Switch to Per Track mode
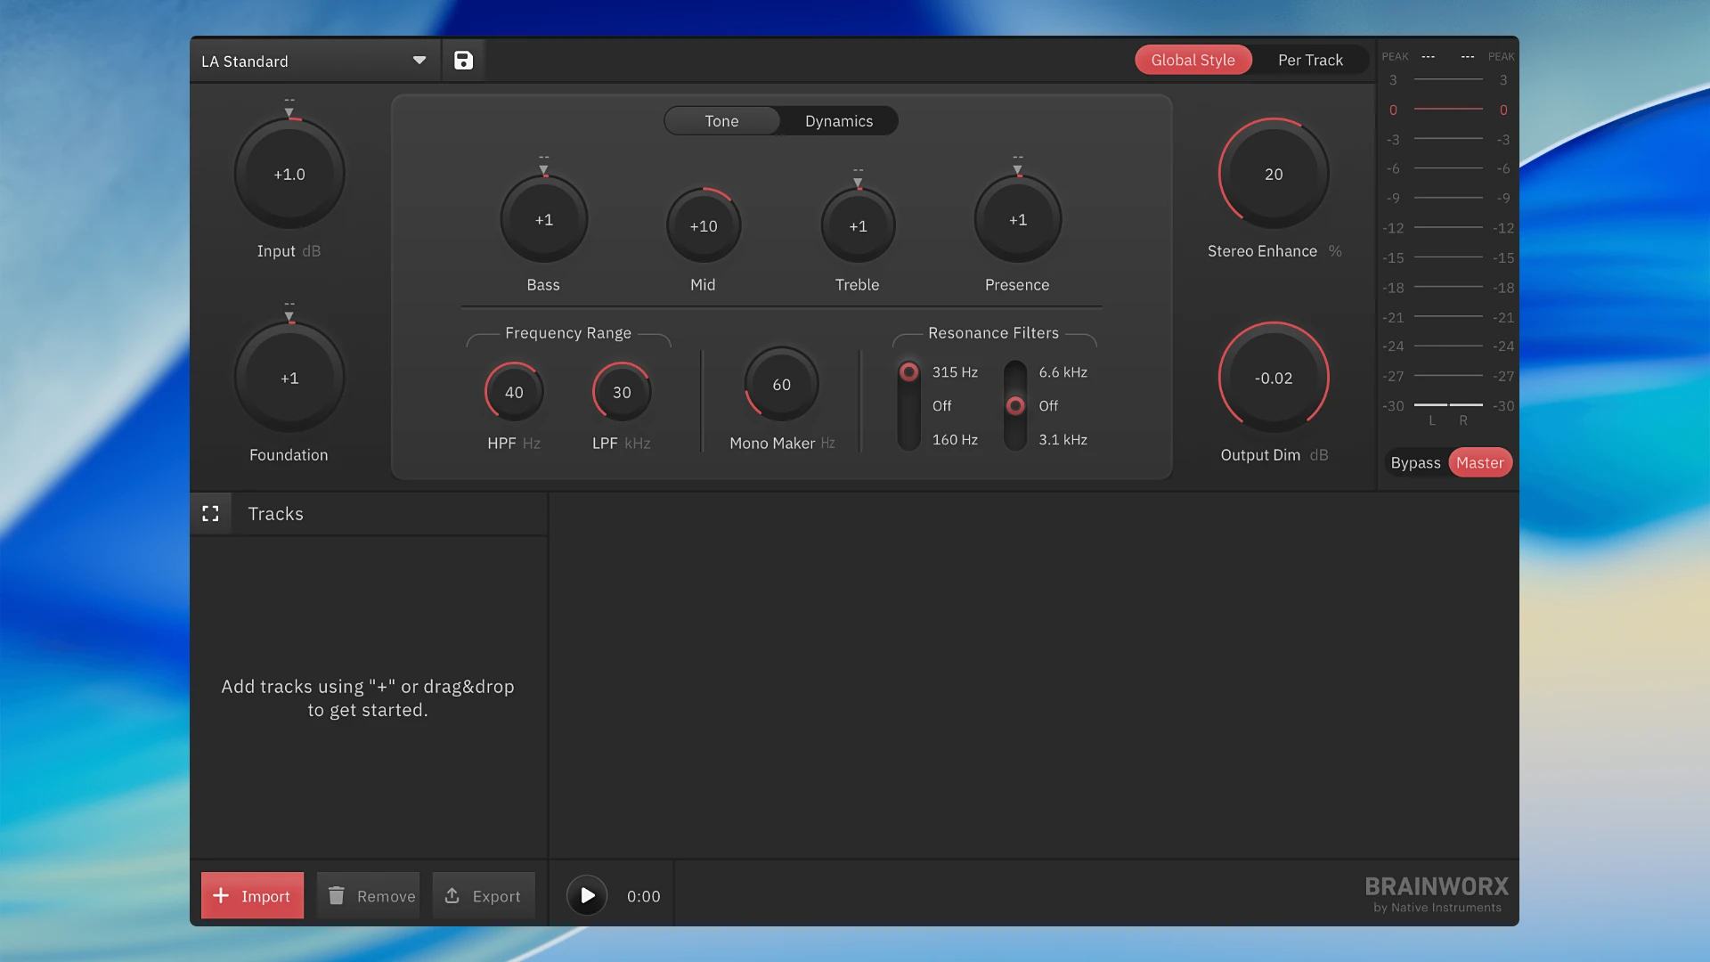 click(x=1309, y=60)
